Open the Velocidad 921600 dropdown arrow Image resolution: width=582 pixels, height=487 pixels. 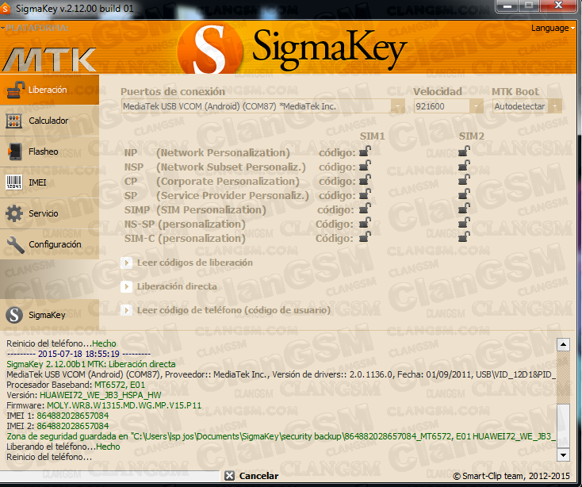point(476,106)
